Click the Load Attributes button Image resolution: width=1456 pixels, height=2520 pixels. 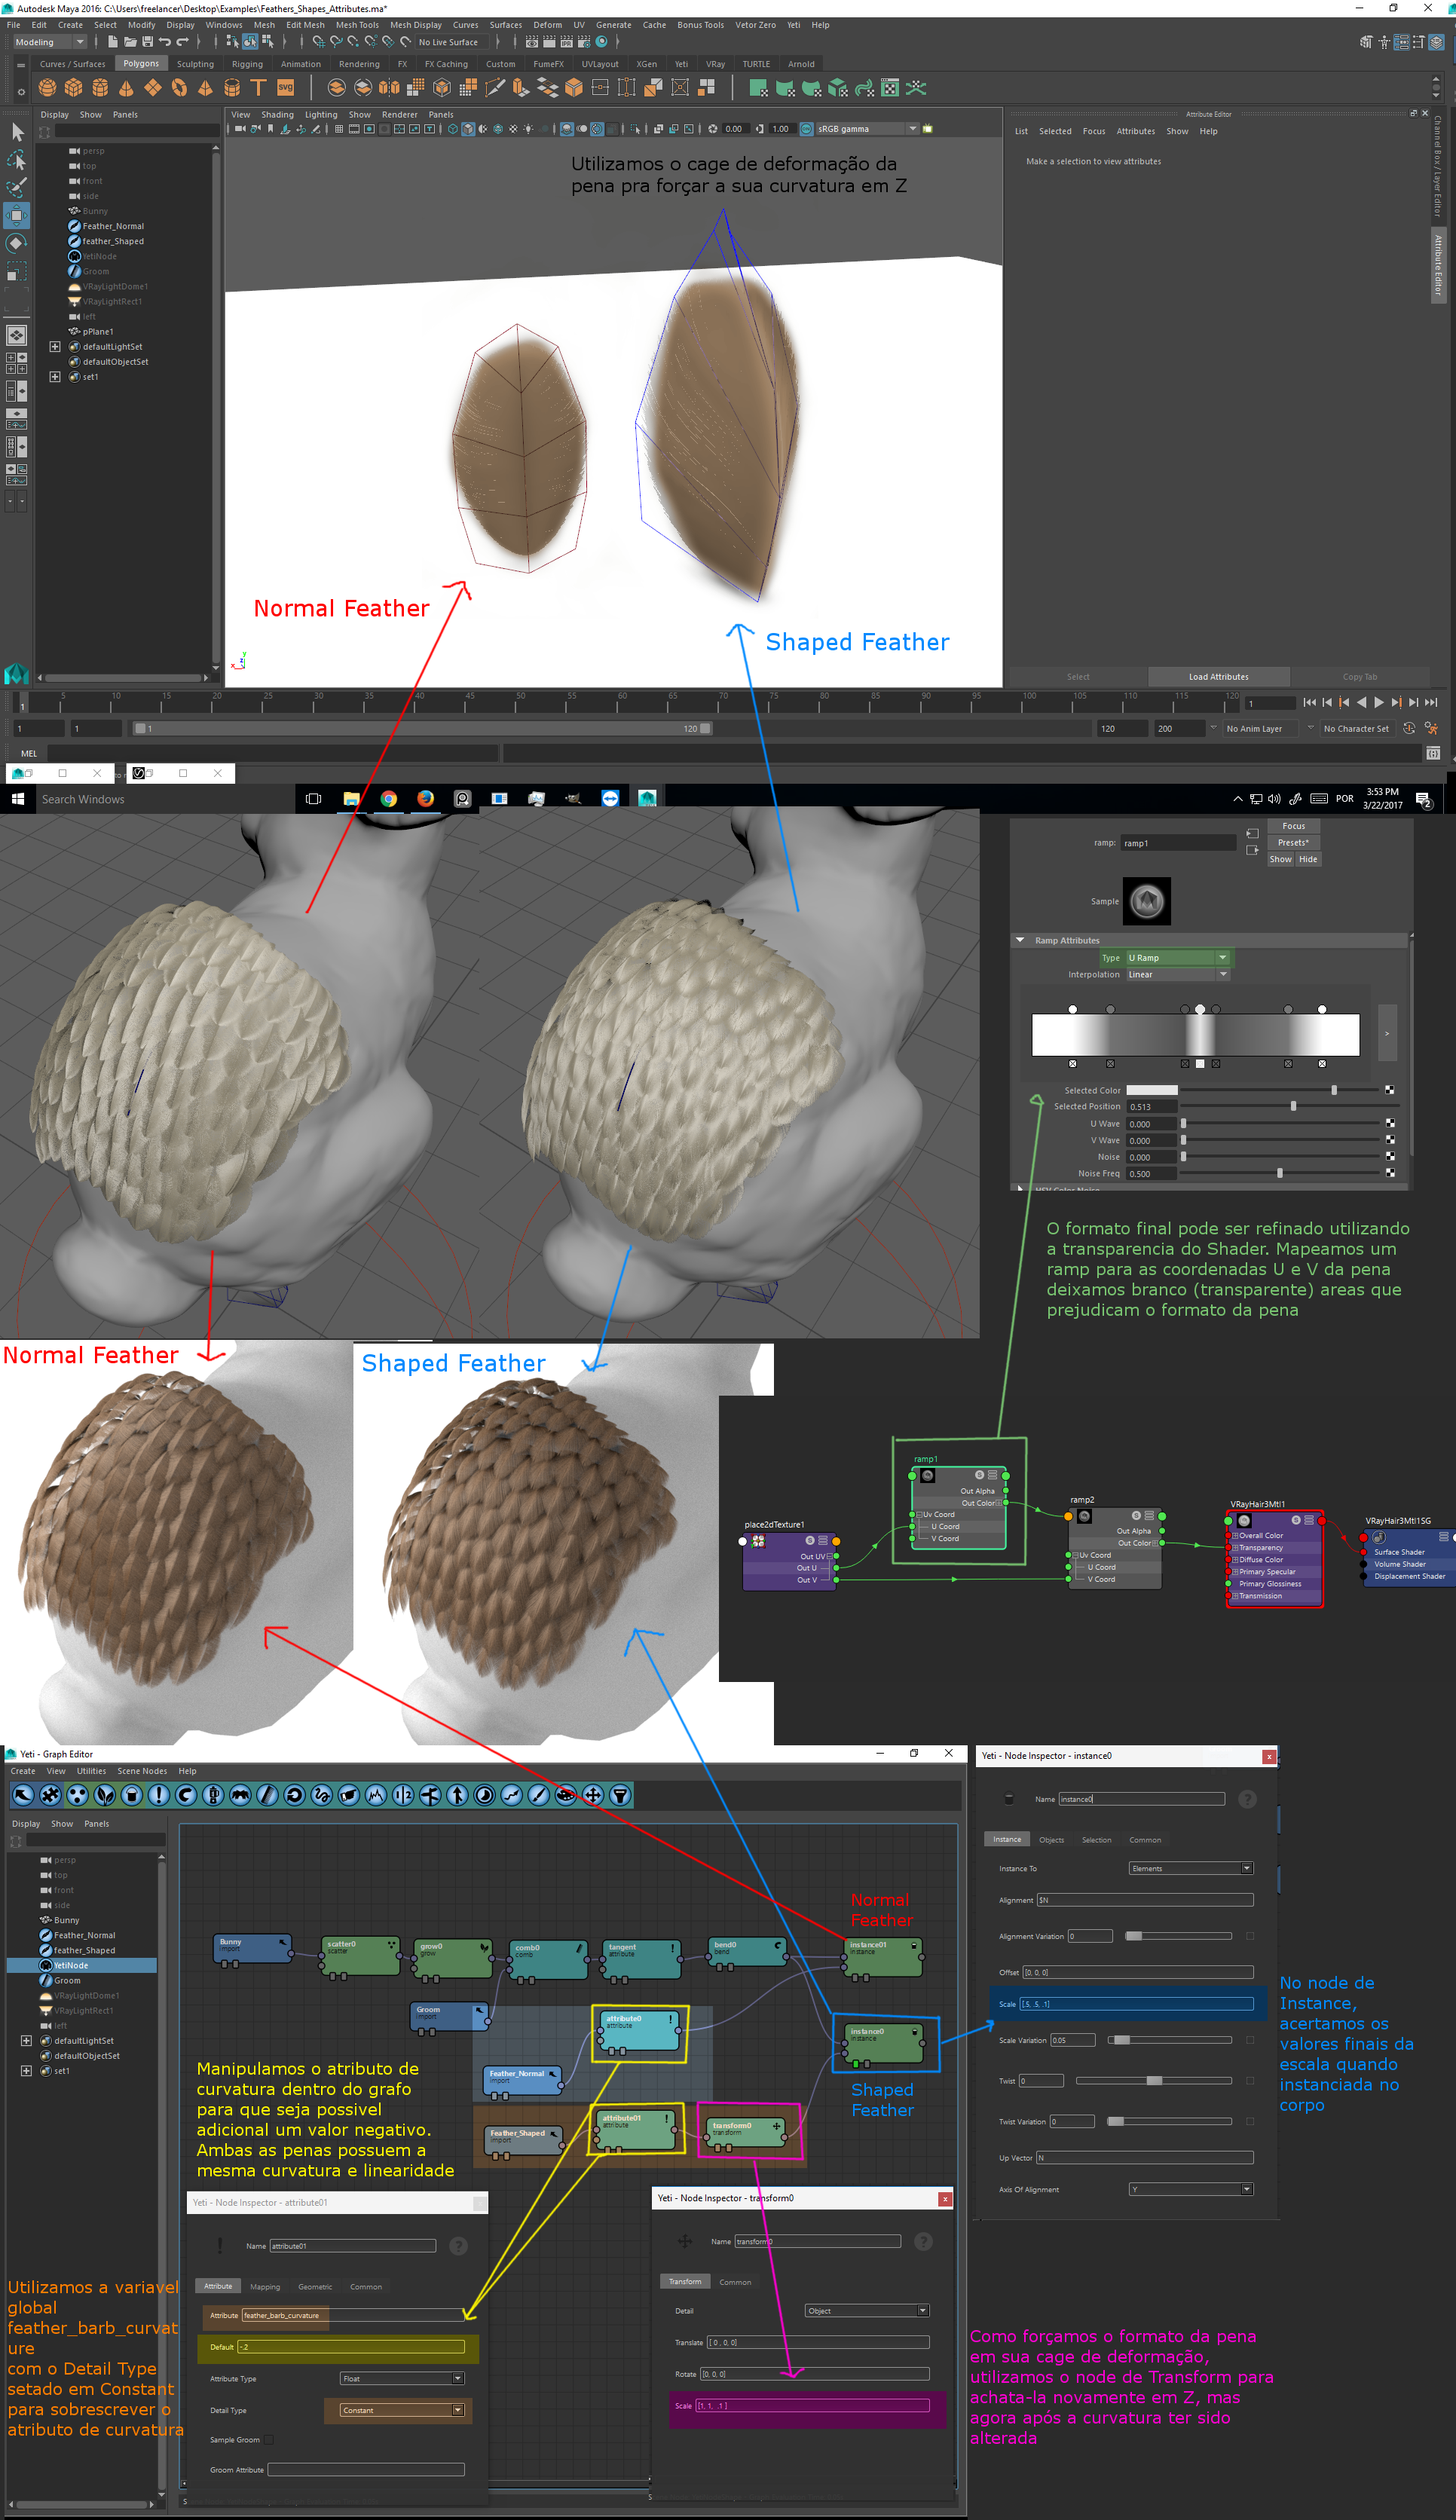pyautogui.click(x=1218, y=677)
